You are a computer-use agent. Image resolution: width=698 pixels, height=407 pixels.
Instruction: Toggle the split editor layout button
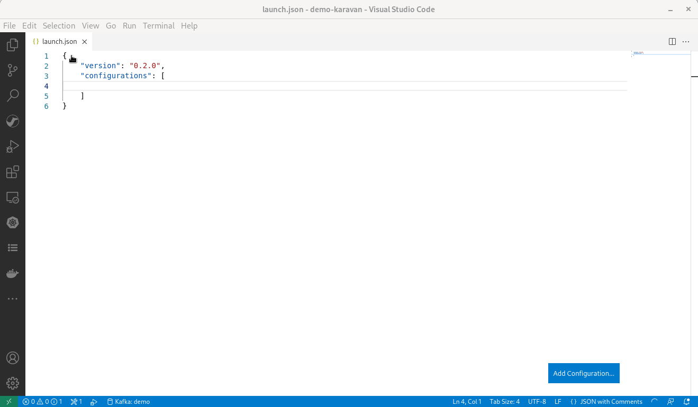tap(672, 41)
